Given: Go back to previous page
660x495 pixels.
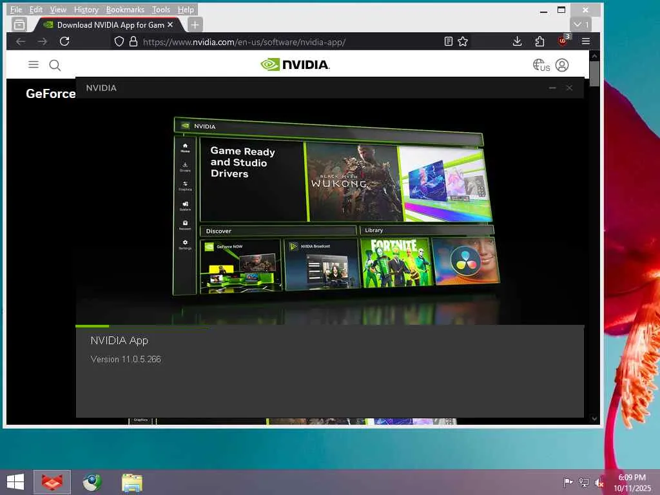Looking at the screenshot, I should (x=21, y=41).
